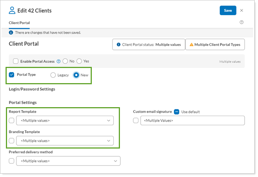
Task: Click Client Portal status Multiple values button
Action: point(148,45)
